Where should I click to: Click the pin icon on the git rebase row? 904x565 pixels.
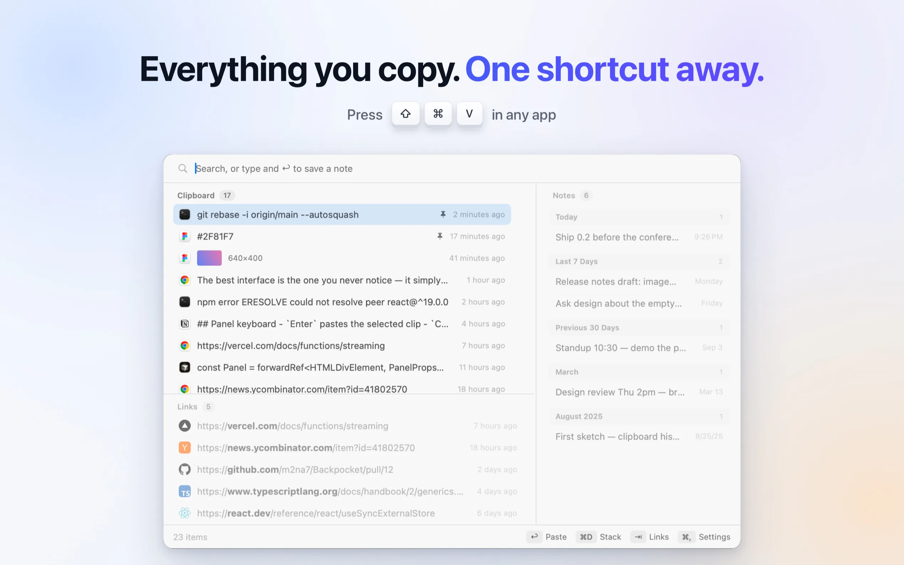[443, 214]
